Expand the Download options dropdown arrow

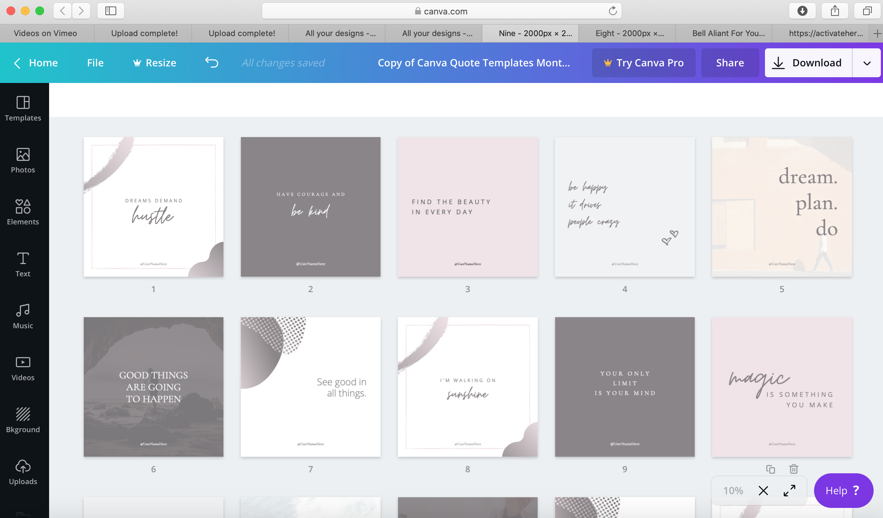click(867, 63)
